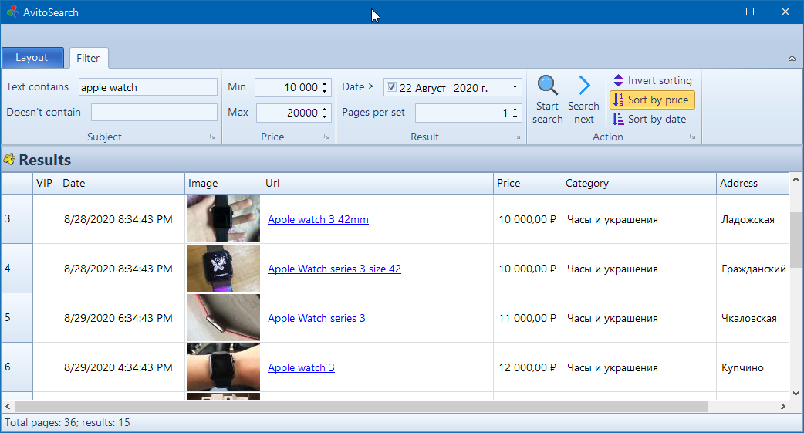This screenshot has height=433, width=804.
Task: Click the VIP column header
Action: pos(46,183)
